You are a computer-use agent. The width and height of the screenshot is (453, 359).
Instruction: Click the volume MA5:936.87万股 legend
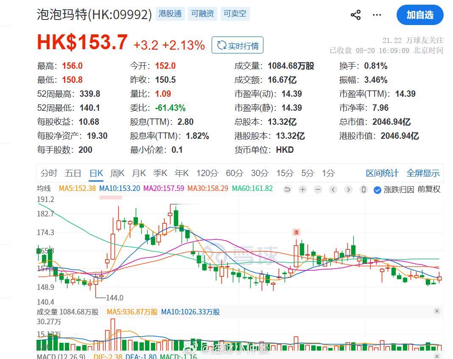pos(132,312)
